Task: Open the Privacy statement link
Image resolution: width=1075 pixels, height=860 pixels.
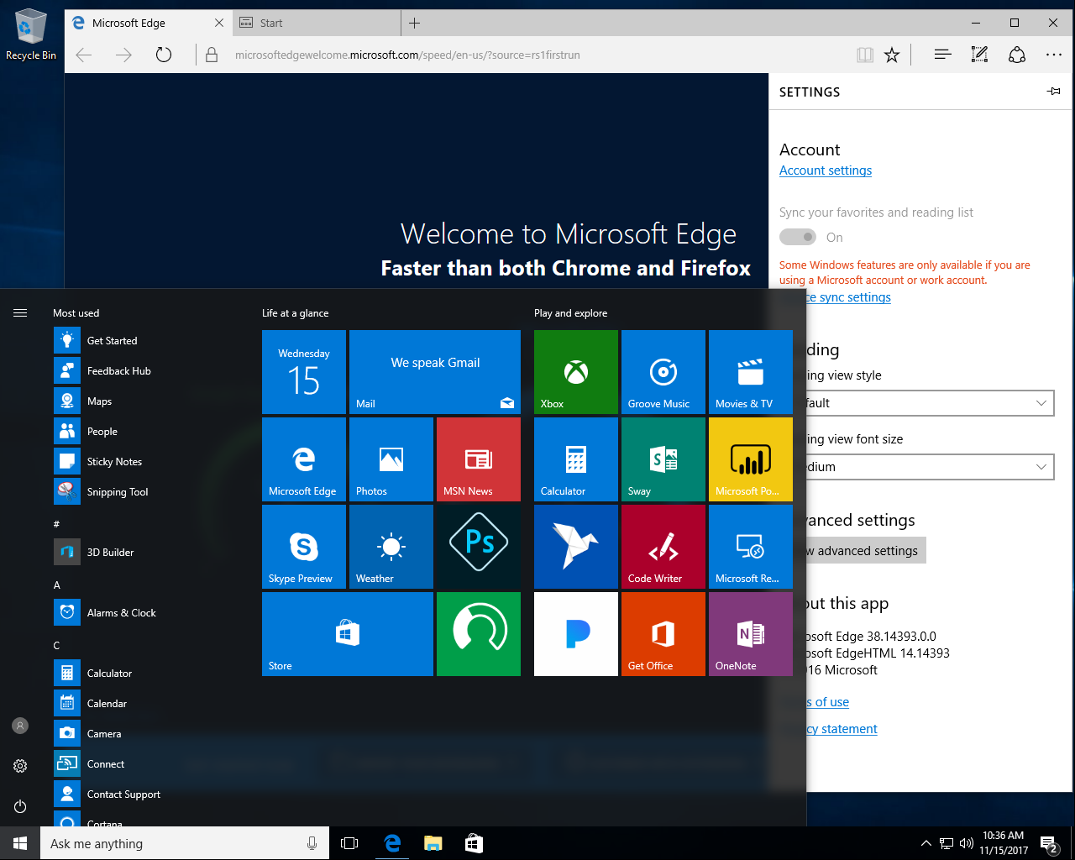Action: (x=842, y=729)
